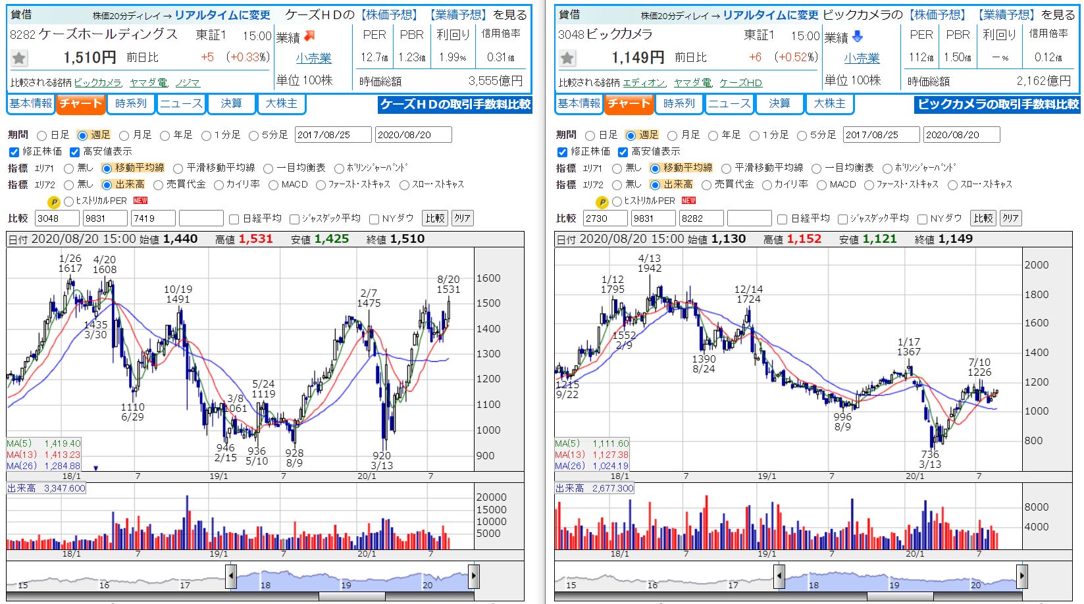Check NYダウ comparison in the ビックカメラ panel
This screenshot has width=1084, height=604.
click(922, 219)
